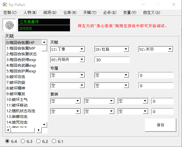This screenshot has width=182, height=147.
Task: Click the green 江东英豪传 title display
Action: [x=44, y=22]
